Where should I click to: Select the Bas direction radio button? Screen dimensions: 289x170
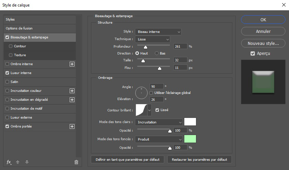point(157,53)
